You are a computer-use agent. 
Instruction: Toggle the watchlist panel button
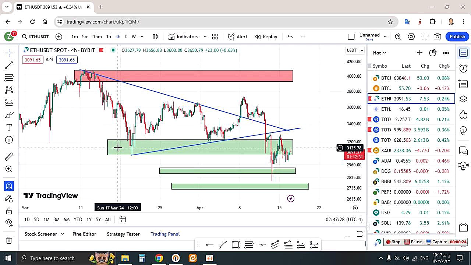(x=463, y=53)
